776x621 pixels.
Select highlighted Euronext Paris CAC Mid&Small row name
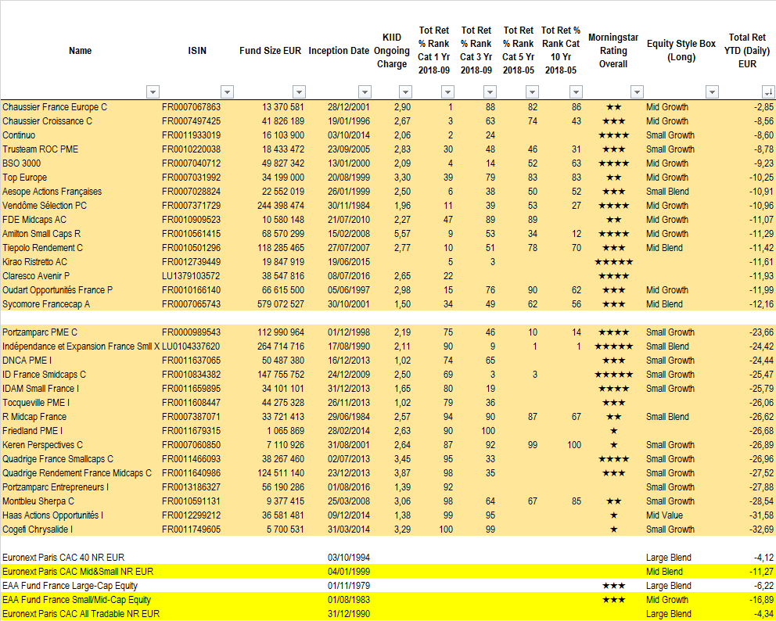click(x=77, y=572)
